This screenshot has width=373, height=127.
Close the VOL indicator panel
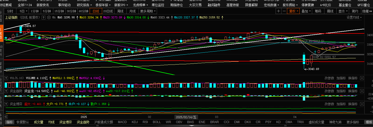[x=362, y=78]
